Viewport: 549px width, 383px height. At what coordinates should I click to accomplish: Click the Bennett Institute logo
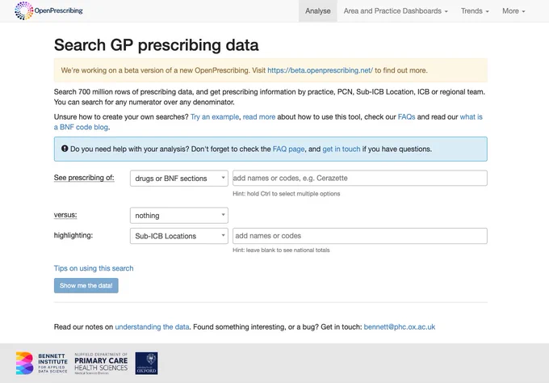coord(42,364)
